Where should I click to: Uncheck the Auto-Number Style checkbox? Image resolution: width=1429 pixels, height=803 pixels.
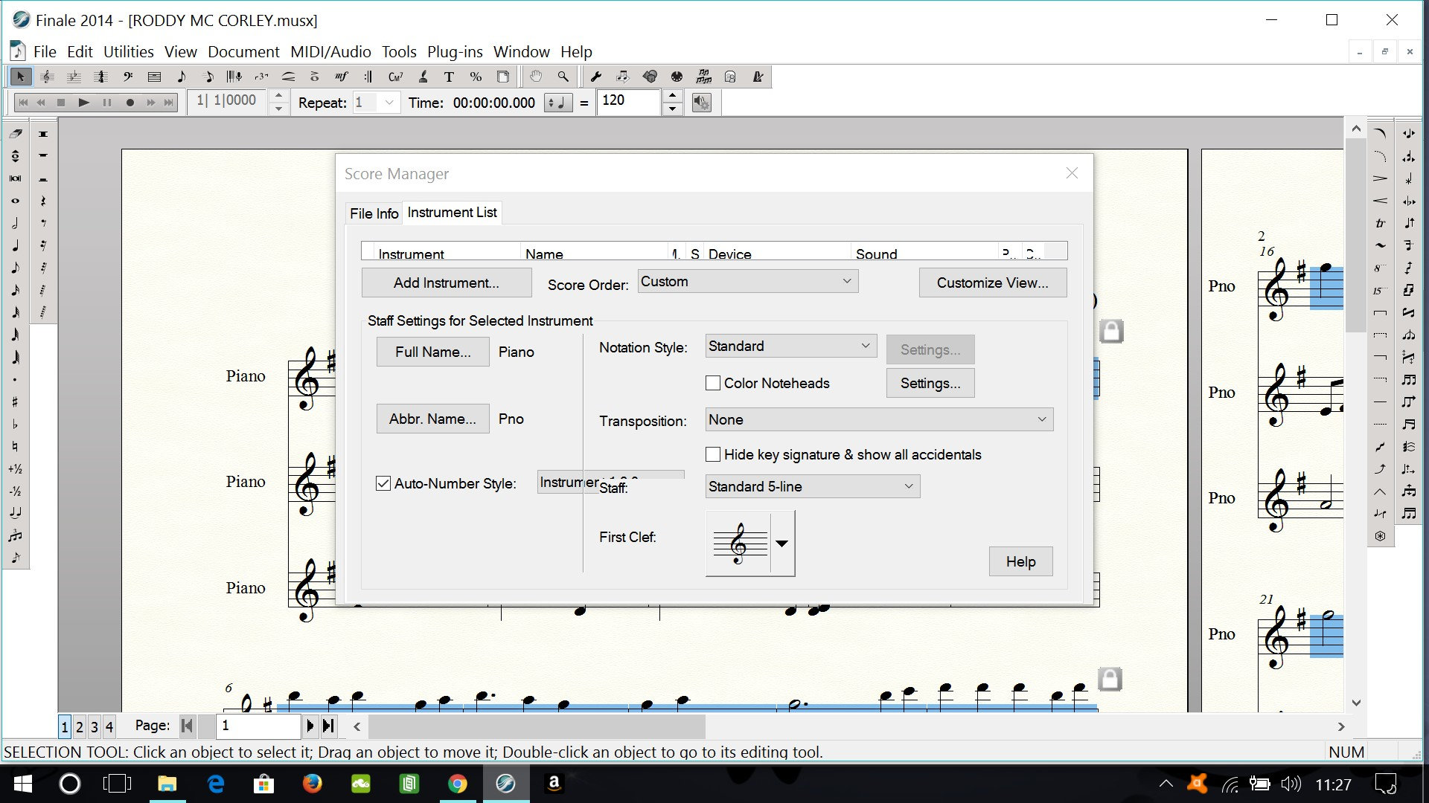point(383,483)
